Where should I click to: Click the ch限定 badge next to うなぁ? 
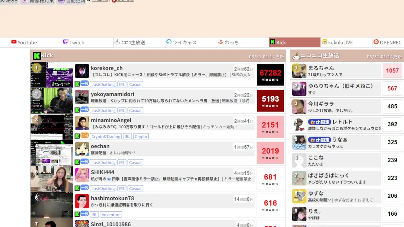[319, 140]
